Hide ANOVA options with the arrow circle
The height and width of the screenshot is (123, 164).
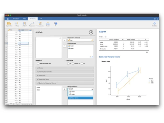pyautogui.click(x=91, y=32)
